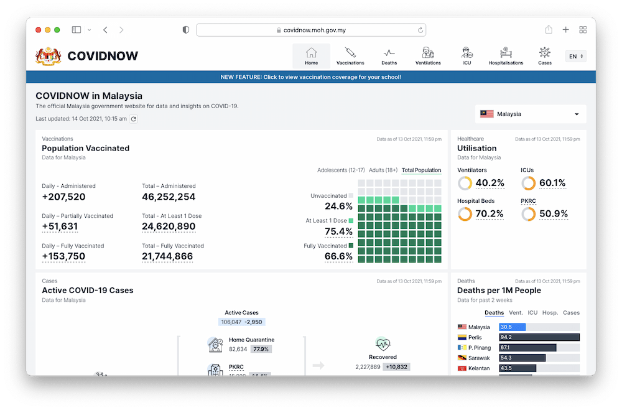Click the +51,631 partially vaccinated value

[60, 226]
